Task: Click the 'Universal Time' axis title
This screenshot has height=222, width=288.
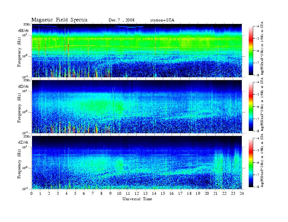Action: [137, 199]
